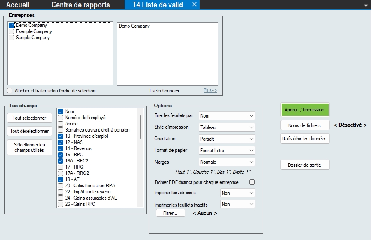The image size is (371, 240).
Task: Click the fields list vertical scrollbar
Action: [x=140, y=128]
